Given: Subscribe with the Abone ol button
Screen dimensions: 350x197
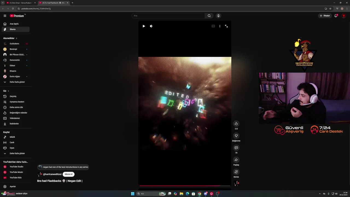Looking at the screenshot, I should (x=69, y=174).
